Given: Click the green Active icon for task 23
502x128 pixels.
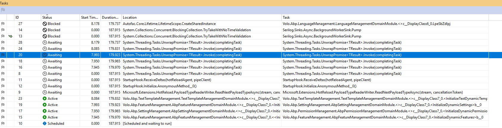Looking at the screenshot, I should (x=44, y=99).
